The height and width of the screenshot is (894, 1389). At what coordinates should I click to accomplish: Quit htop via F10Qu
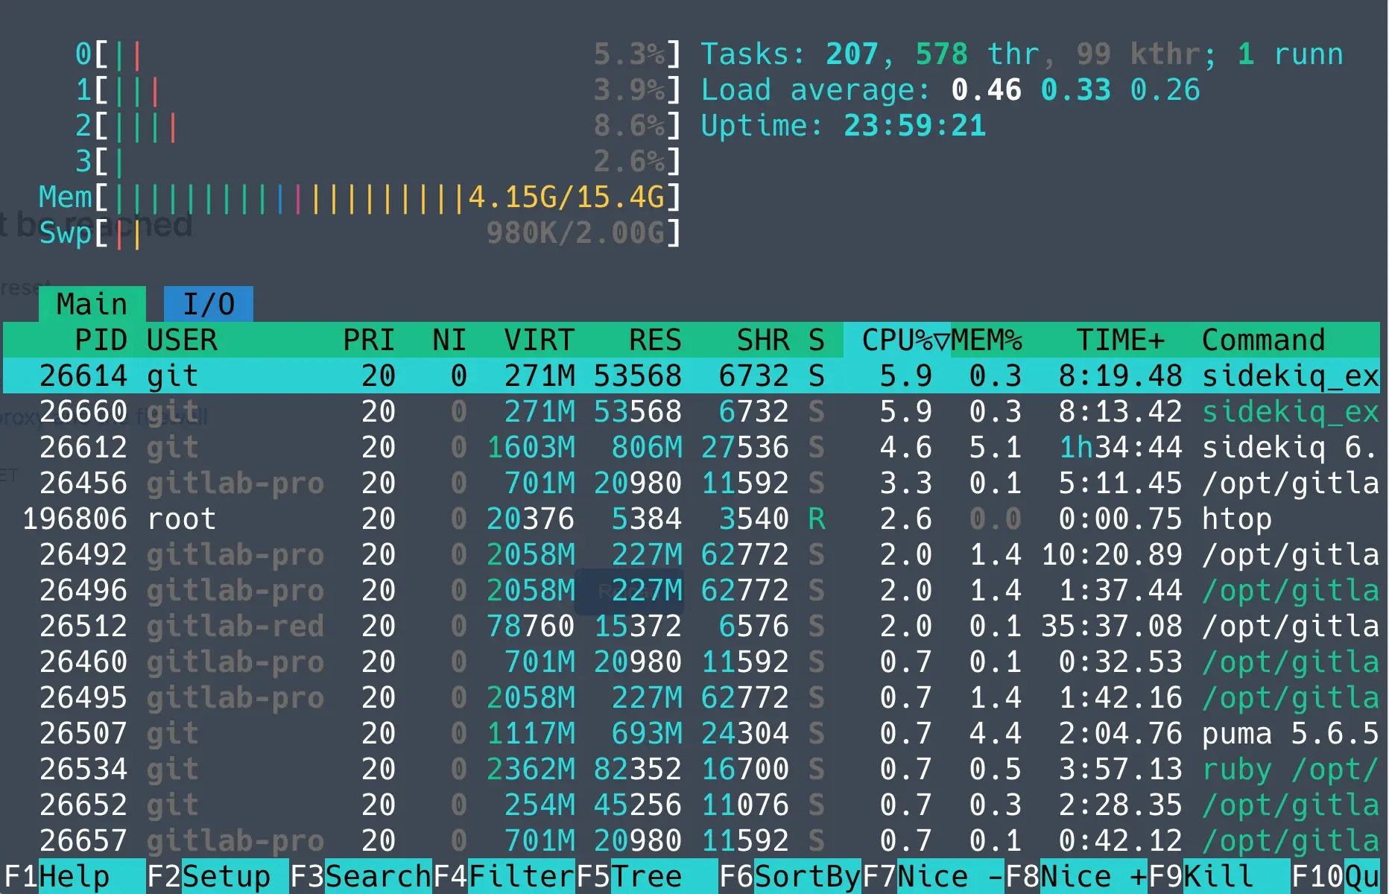(x=1334, y=876)
